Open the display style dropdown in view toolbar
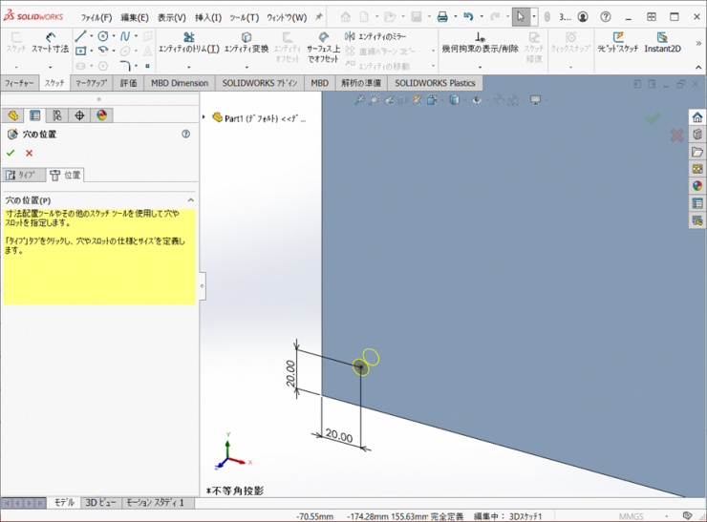707x522 pixels. pos(457,100)
